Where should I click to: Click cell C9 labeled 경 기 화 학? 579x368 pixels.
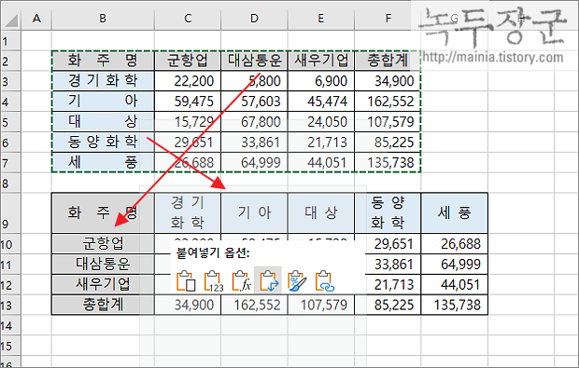coord(188,213)
